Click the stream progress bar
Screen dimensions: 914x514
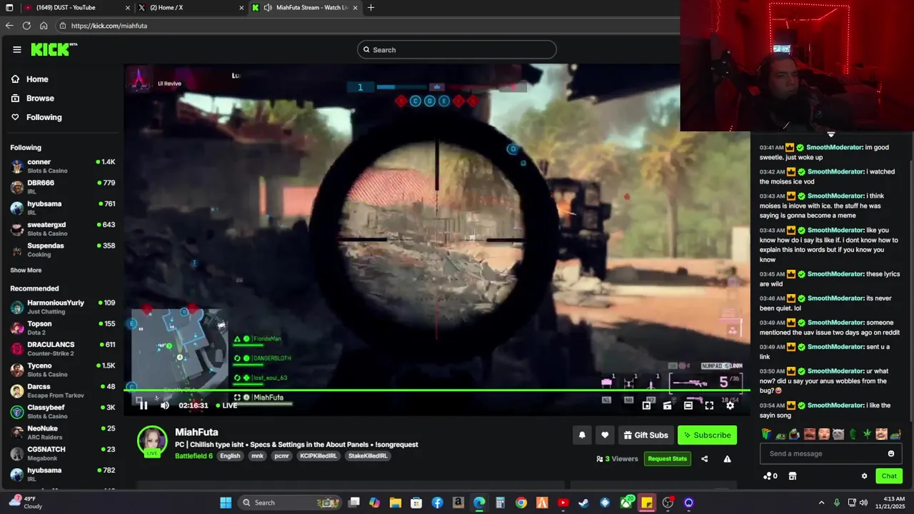[x=436, y=390]
